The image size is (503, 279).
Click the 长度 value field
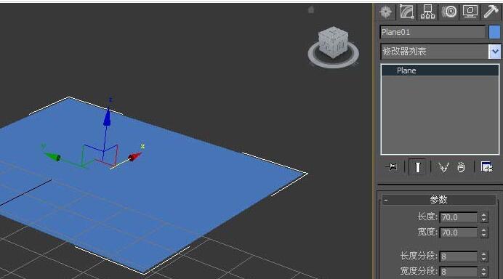pos(459,217)
